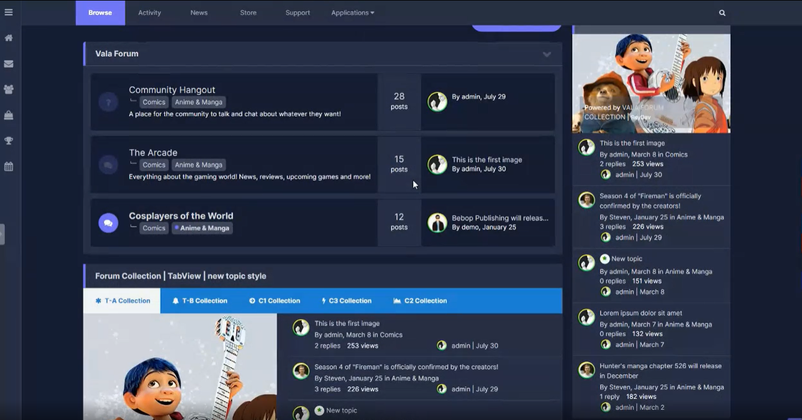Click small avatar next to 'admin | March 8' in sidebar
Image resolution: width=802 pixels, height=420 pixels.
tap(606, 292)
